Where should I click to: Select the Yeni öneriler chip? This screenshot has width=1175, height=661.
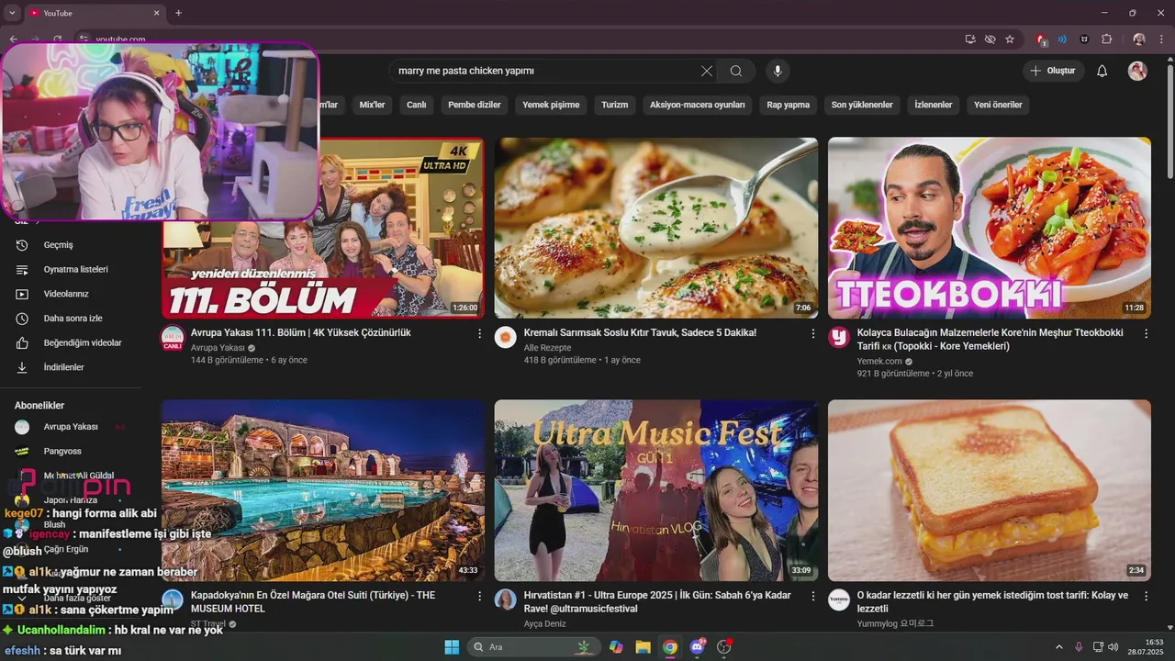pos(998,105)
